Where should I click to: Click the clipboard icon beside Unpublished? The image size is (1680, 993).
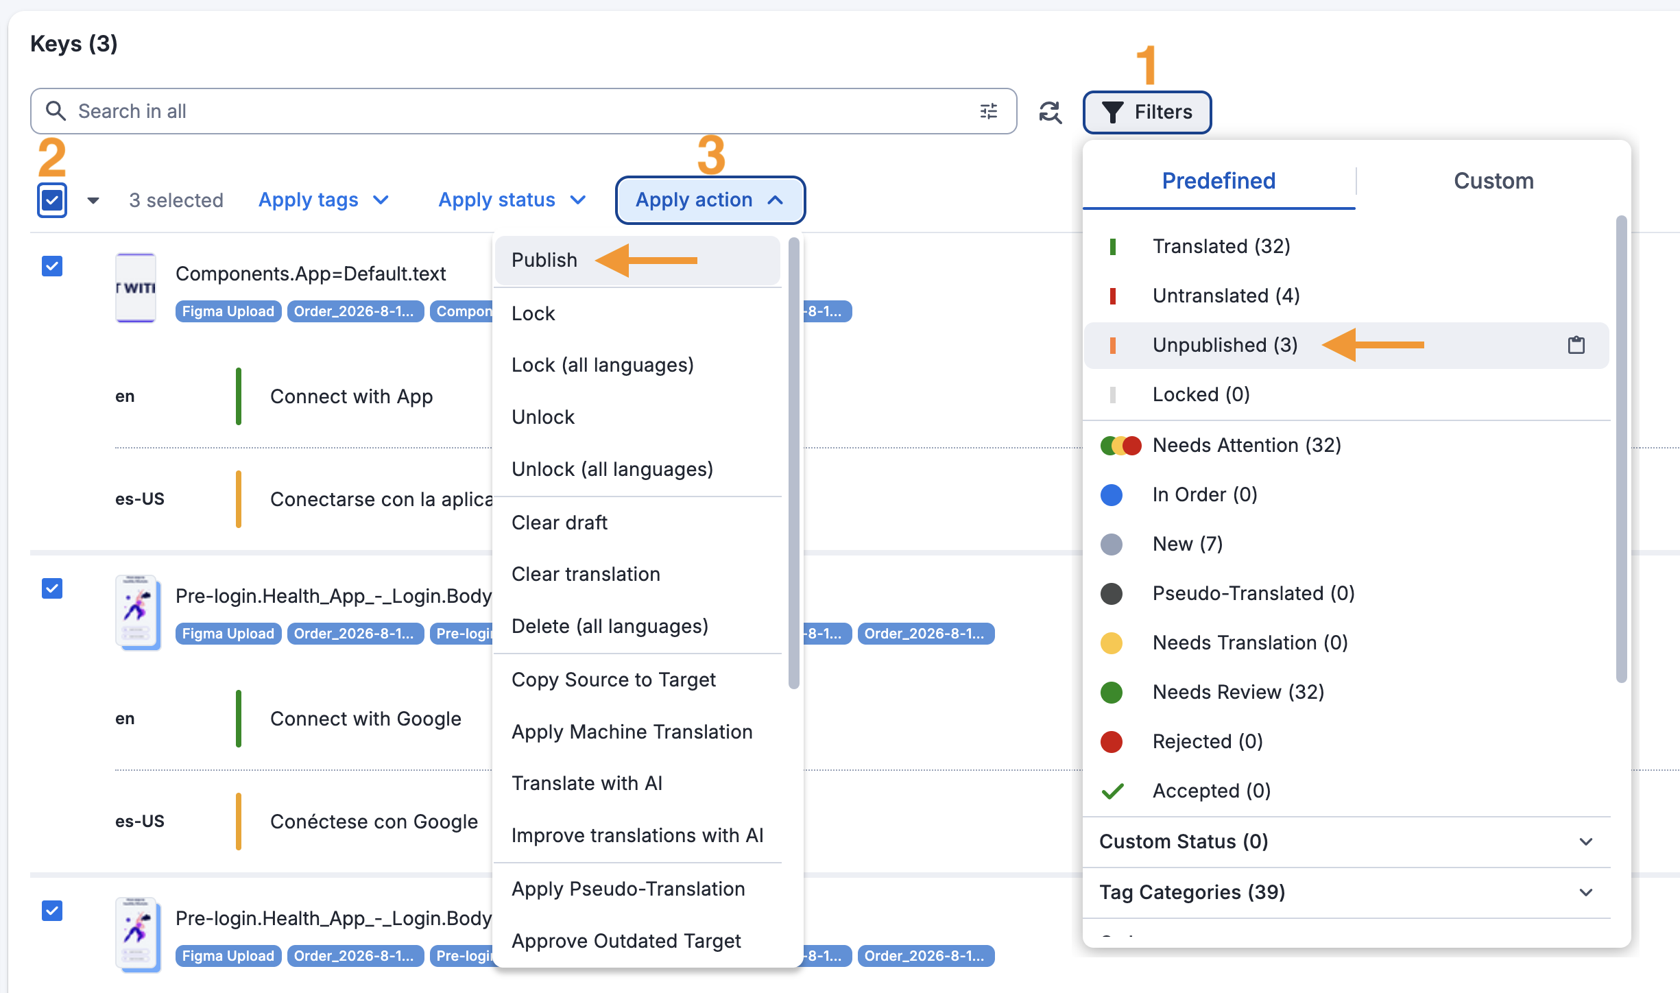coord(1576,345)
